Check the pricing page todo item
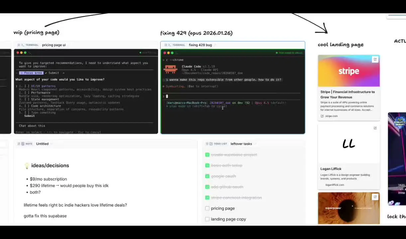406x239 pixels. [207, 208]
